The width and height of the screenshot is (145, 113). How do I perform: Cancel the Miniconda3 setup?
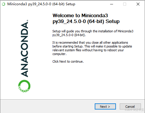(x=130, y=107)
